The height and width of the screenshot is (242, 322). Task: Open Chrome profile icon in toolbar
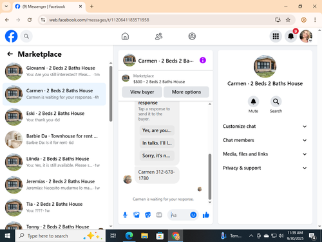click(303, 20)
